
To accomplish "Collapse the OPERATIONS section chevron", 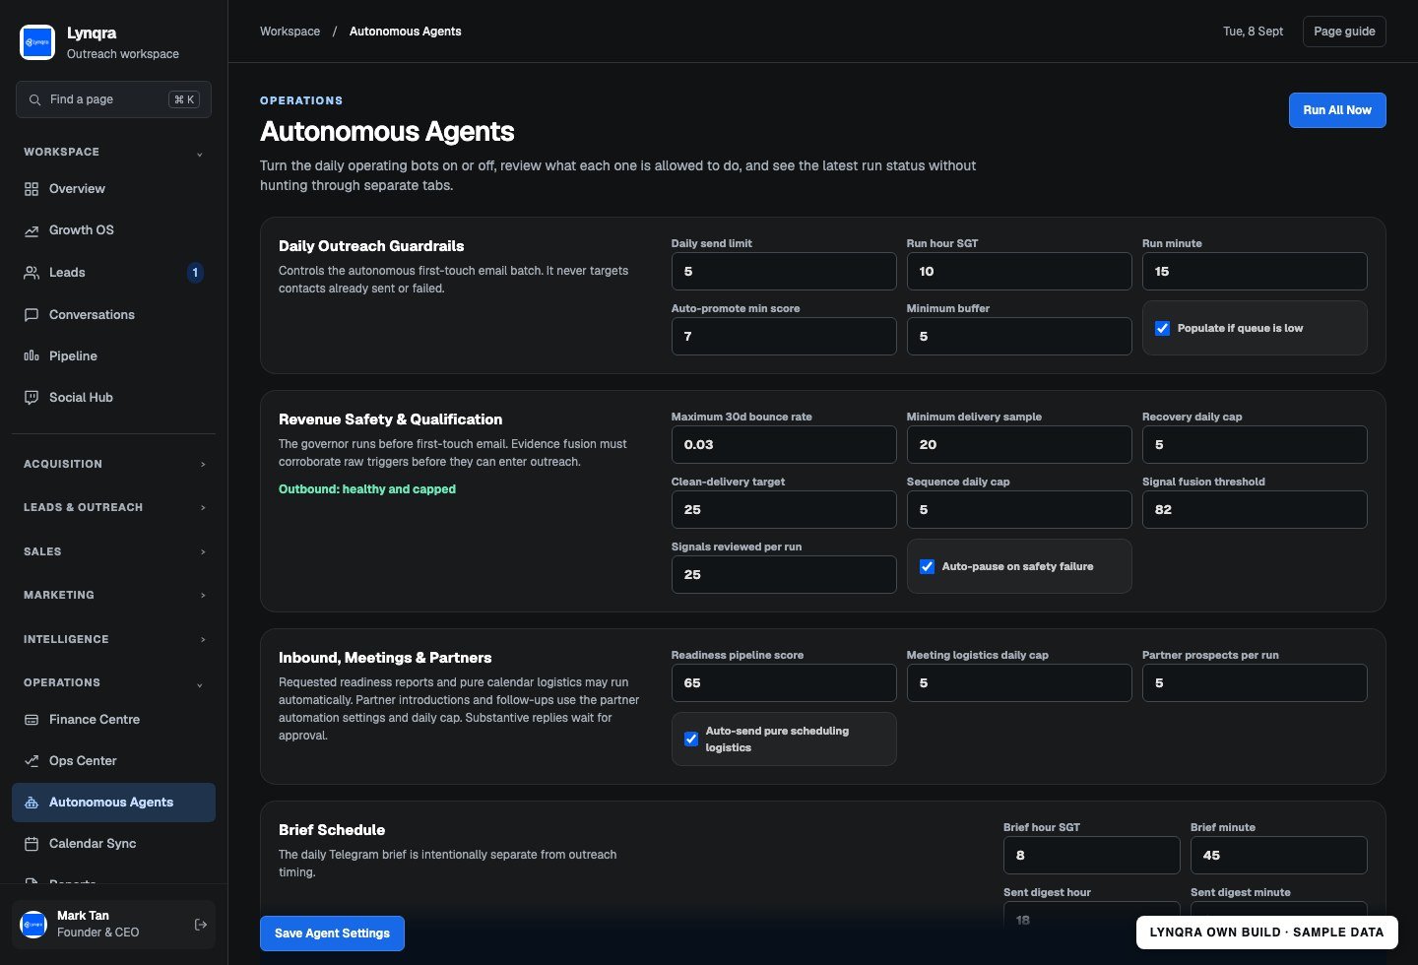I will pyautogui.click(x=200, y=684).
